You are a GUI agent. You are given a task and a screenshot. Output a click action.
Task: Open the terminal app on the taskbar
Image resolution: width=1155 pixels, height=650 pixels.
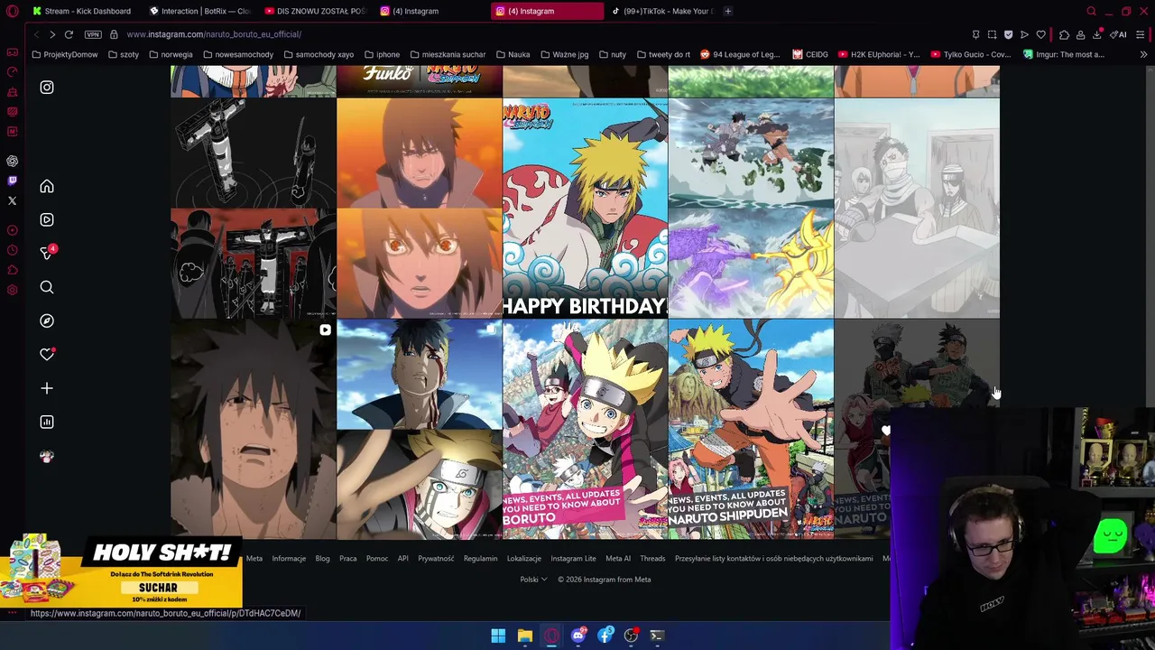pos(657,636)
